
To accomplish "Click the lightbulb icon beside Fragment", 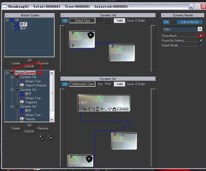I will pos(22,102).
